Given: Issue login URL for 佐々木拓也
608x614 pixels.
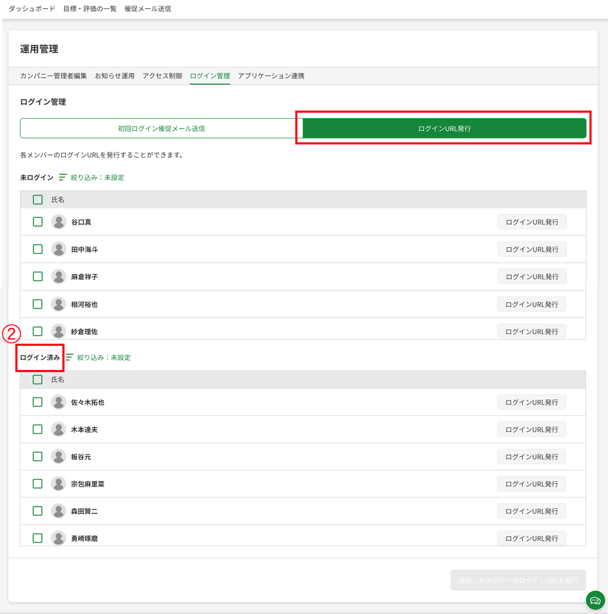Looking at the screenshot, I should [x=531, y=402].
